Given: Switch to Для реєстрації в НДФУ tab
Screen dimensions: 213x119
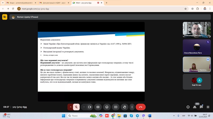Looking at the screenshot, I should [54, 3].
